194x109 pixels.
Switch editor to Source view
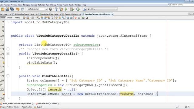point(3,18)
